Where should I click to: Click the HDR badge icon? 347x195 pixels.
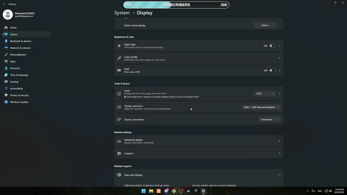[x=119, y=70]
